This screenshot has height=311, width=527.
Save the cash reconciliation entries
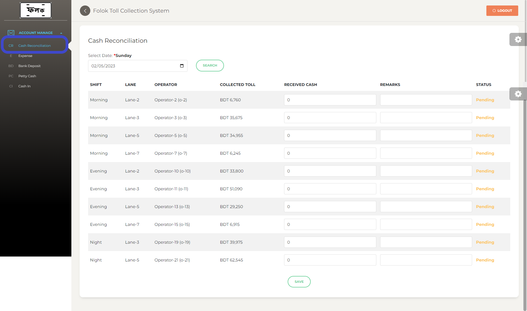299,282
